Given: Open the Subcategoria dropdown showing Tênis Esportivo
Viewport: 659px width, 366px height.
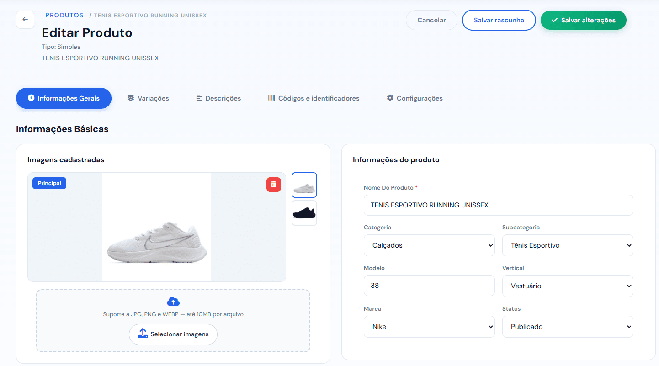Looking at the screenshot, I should (x=568, y=245).
